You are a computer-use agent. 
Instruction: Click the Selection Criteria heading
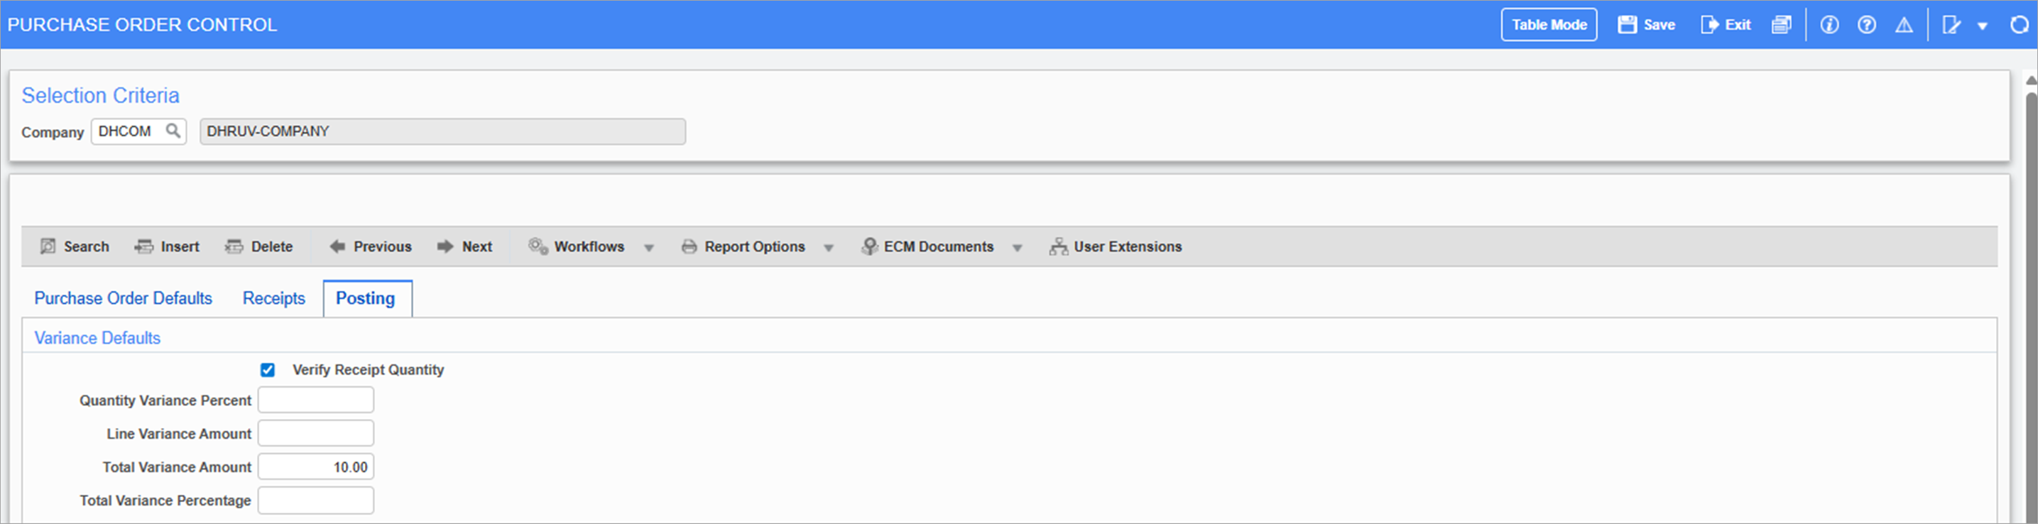100,95
